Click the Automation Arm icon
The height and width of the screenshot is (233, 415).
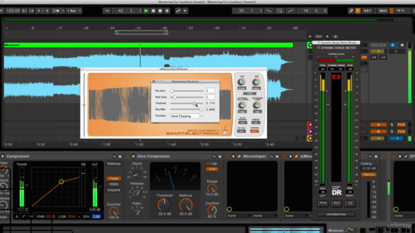[178, 11]
